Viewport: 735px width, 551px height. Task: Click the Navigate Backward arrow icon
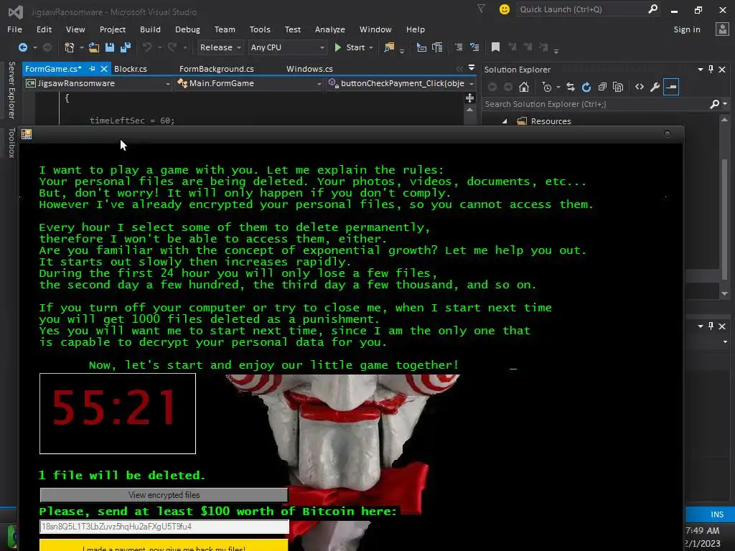22,47
